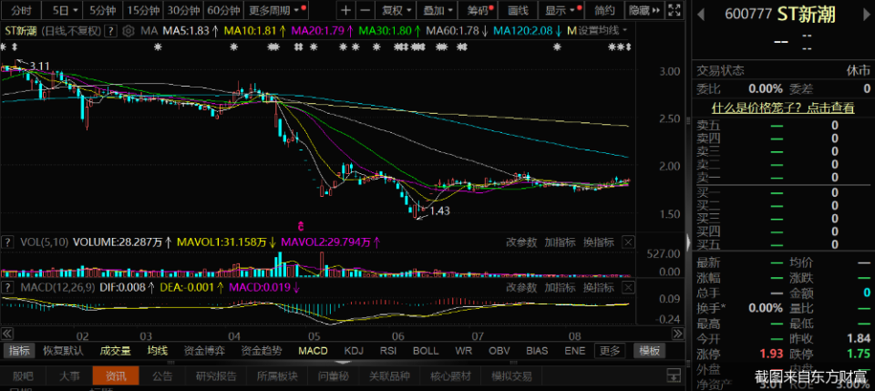
Task: Click 换指标 in the VOL panel
Action: [598, 242]
